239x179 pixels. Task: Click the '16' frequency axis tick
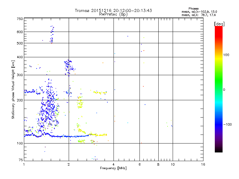coord(203,164)
